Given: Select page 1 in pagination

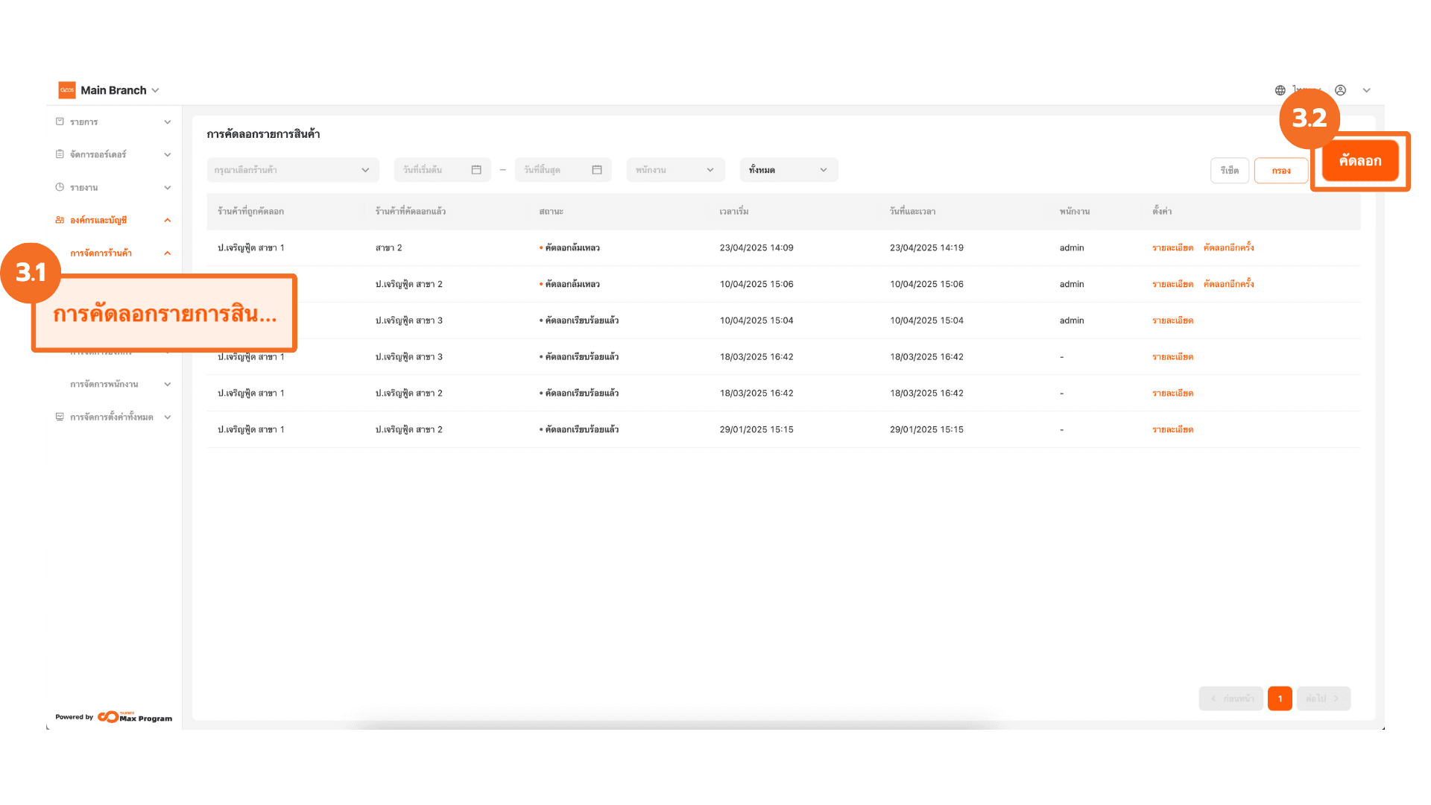Looking at the screenshot, I should [1280, 698].
